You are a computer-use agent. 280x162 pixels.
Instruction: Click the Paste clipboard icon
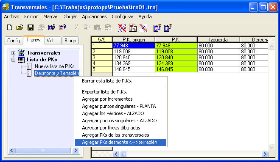coord(98,27)
